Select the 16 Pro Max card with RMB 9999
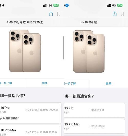This screenshot has width=128, height=136. [30, 131]
